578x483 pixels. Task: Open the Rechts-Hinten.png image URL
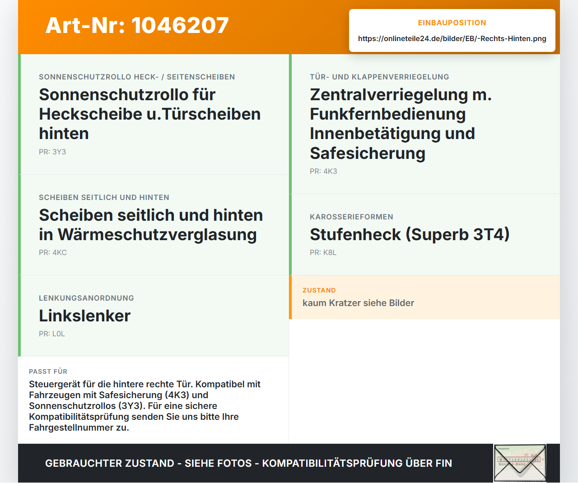click(452, 39)
